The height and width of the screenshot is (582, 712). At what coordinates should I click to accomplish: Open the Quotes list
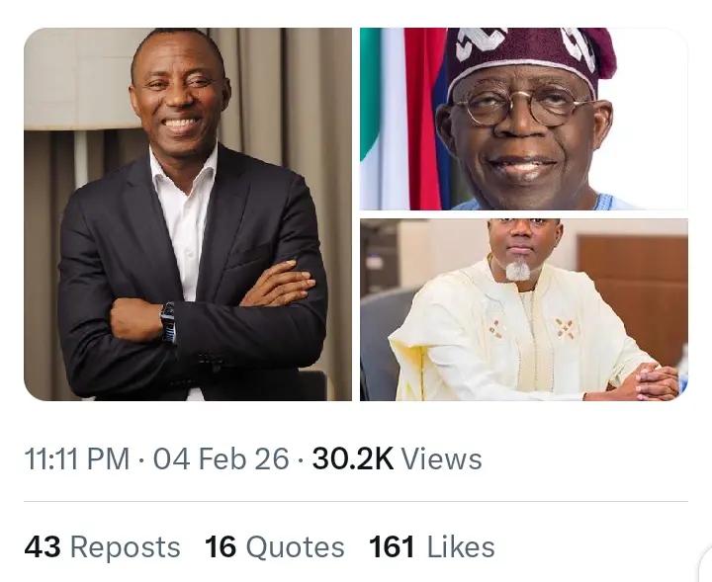click(295, 547)
